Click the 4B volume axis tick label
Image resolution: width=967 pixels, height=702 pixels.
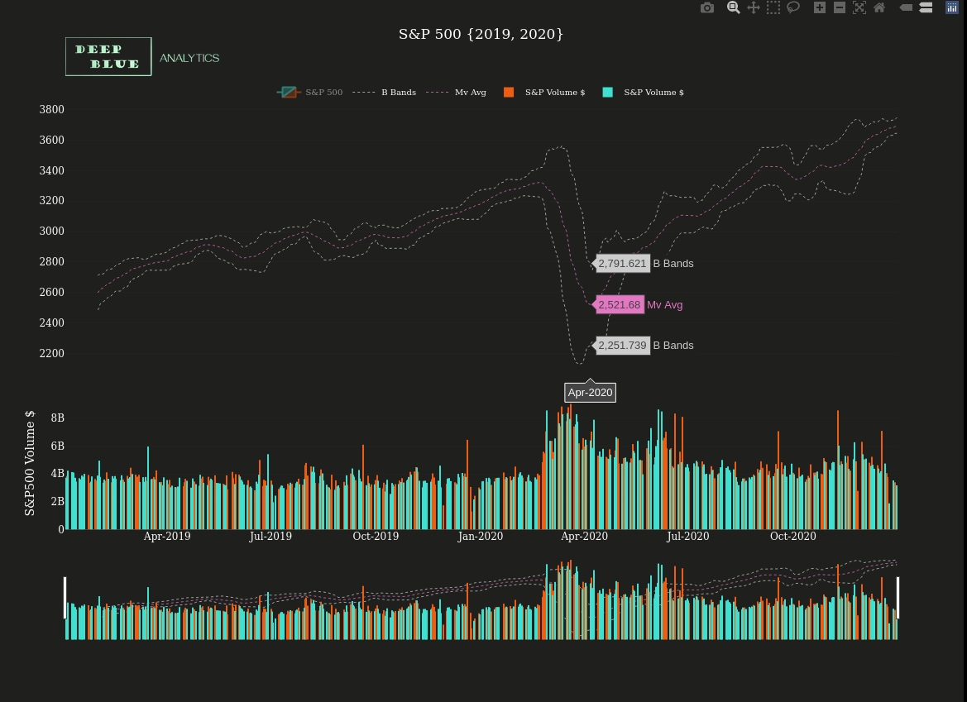pos(57,473)
